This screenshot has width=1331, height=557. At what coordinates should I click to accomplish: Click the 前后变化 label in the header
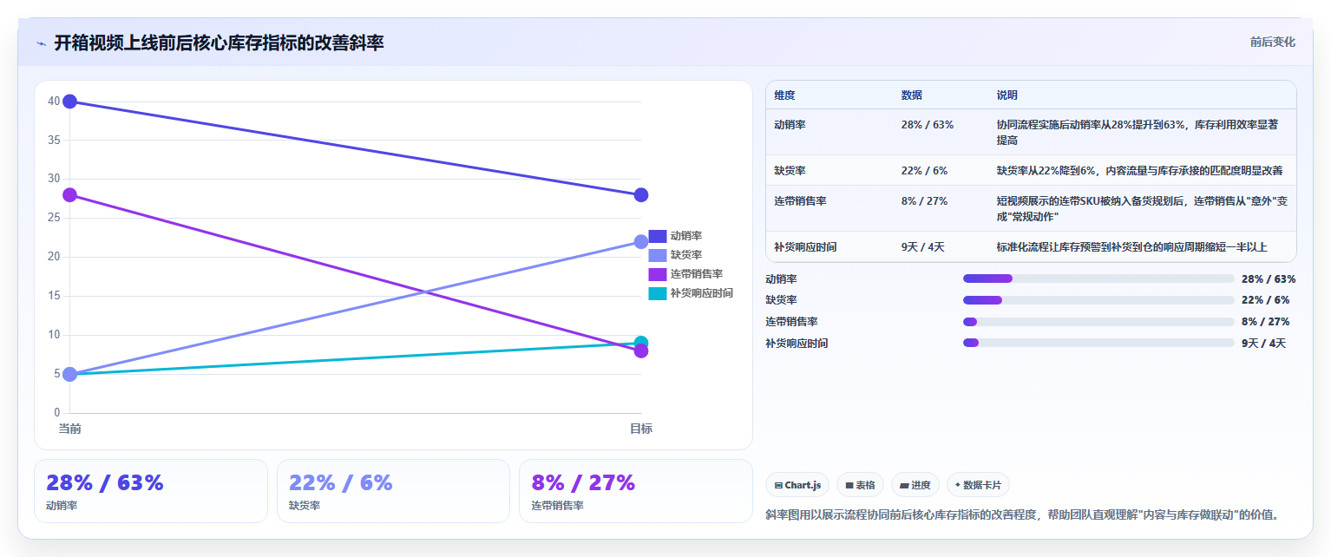click(x=1272, y=42)
